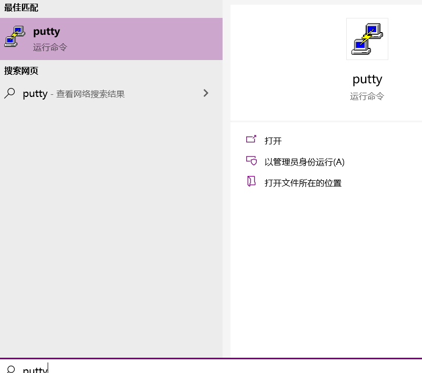Image resolution: width=422 pixels, height=373 pixels.
Task: Expand web search results with chevron arrow
Action: click(x=206, y=93)
